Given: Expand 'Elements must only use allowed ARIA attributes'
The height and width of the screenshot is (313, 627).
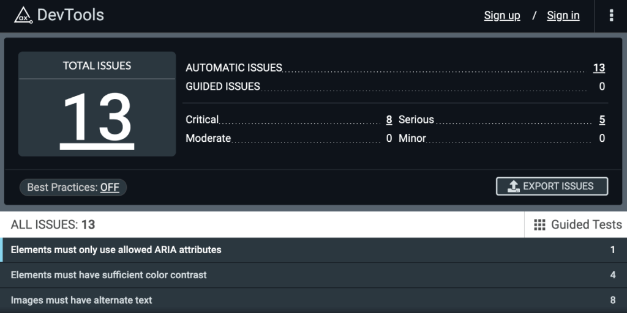Looking at the screenshot, I should (313, 250).
